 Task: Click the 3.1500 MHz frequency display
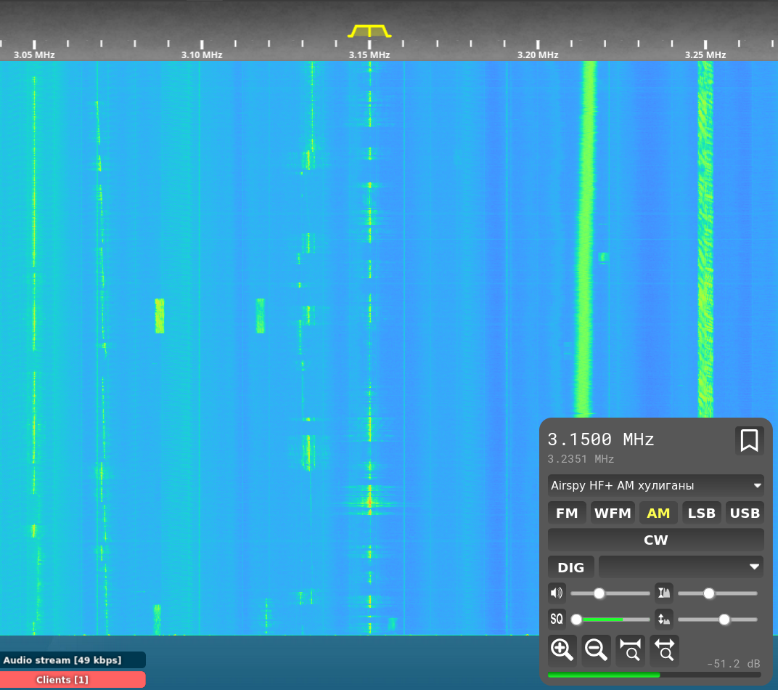point(601,439)
